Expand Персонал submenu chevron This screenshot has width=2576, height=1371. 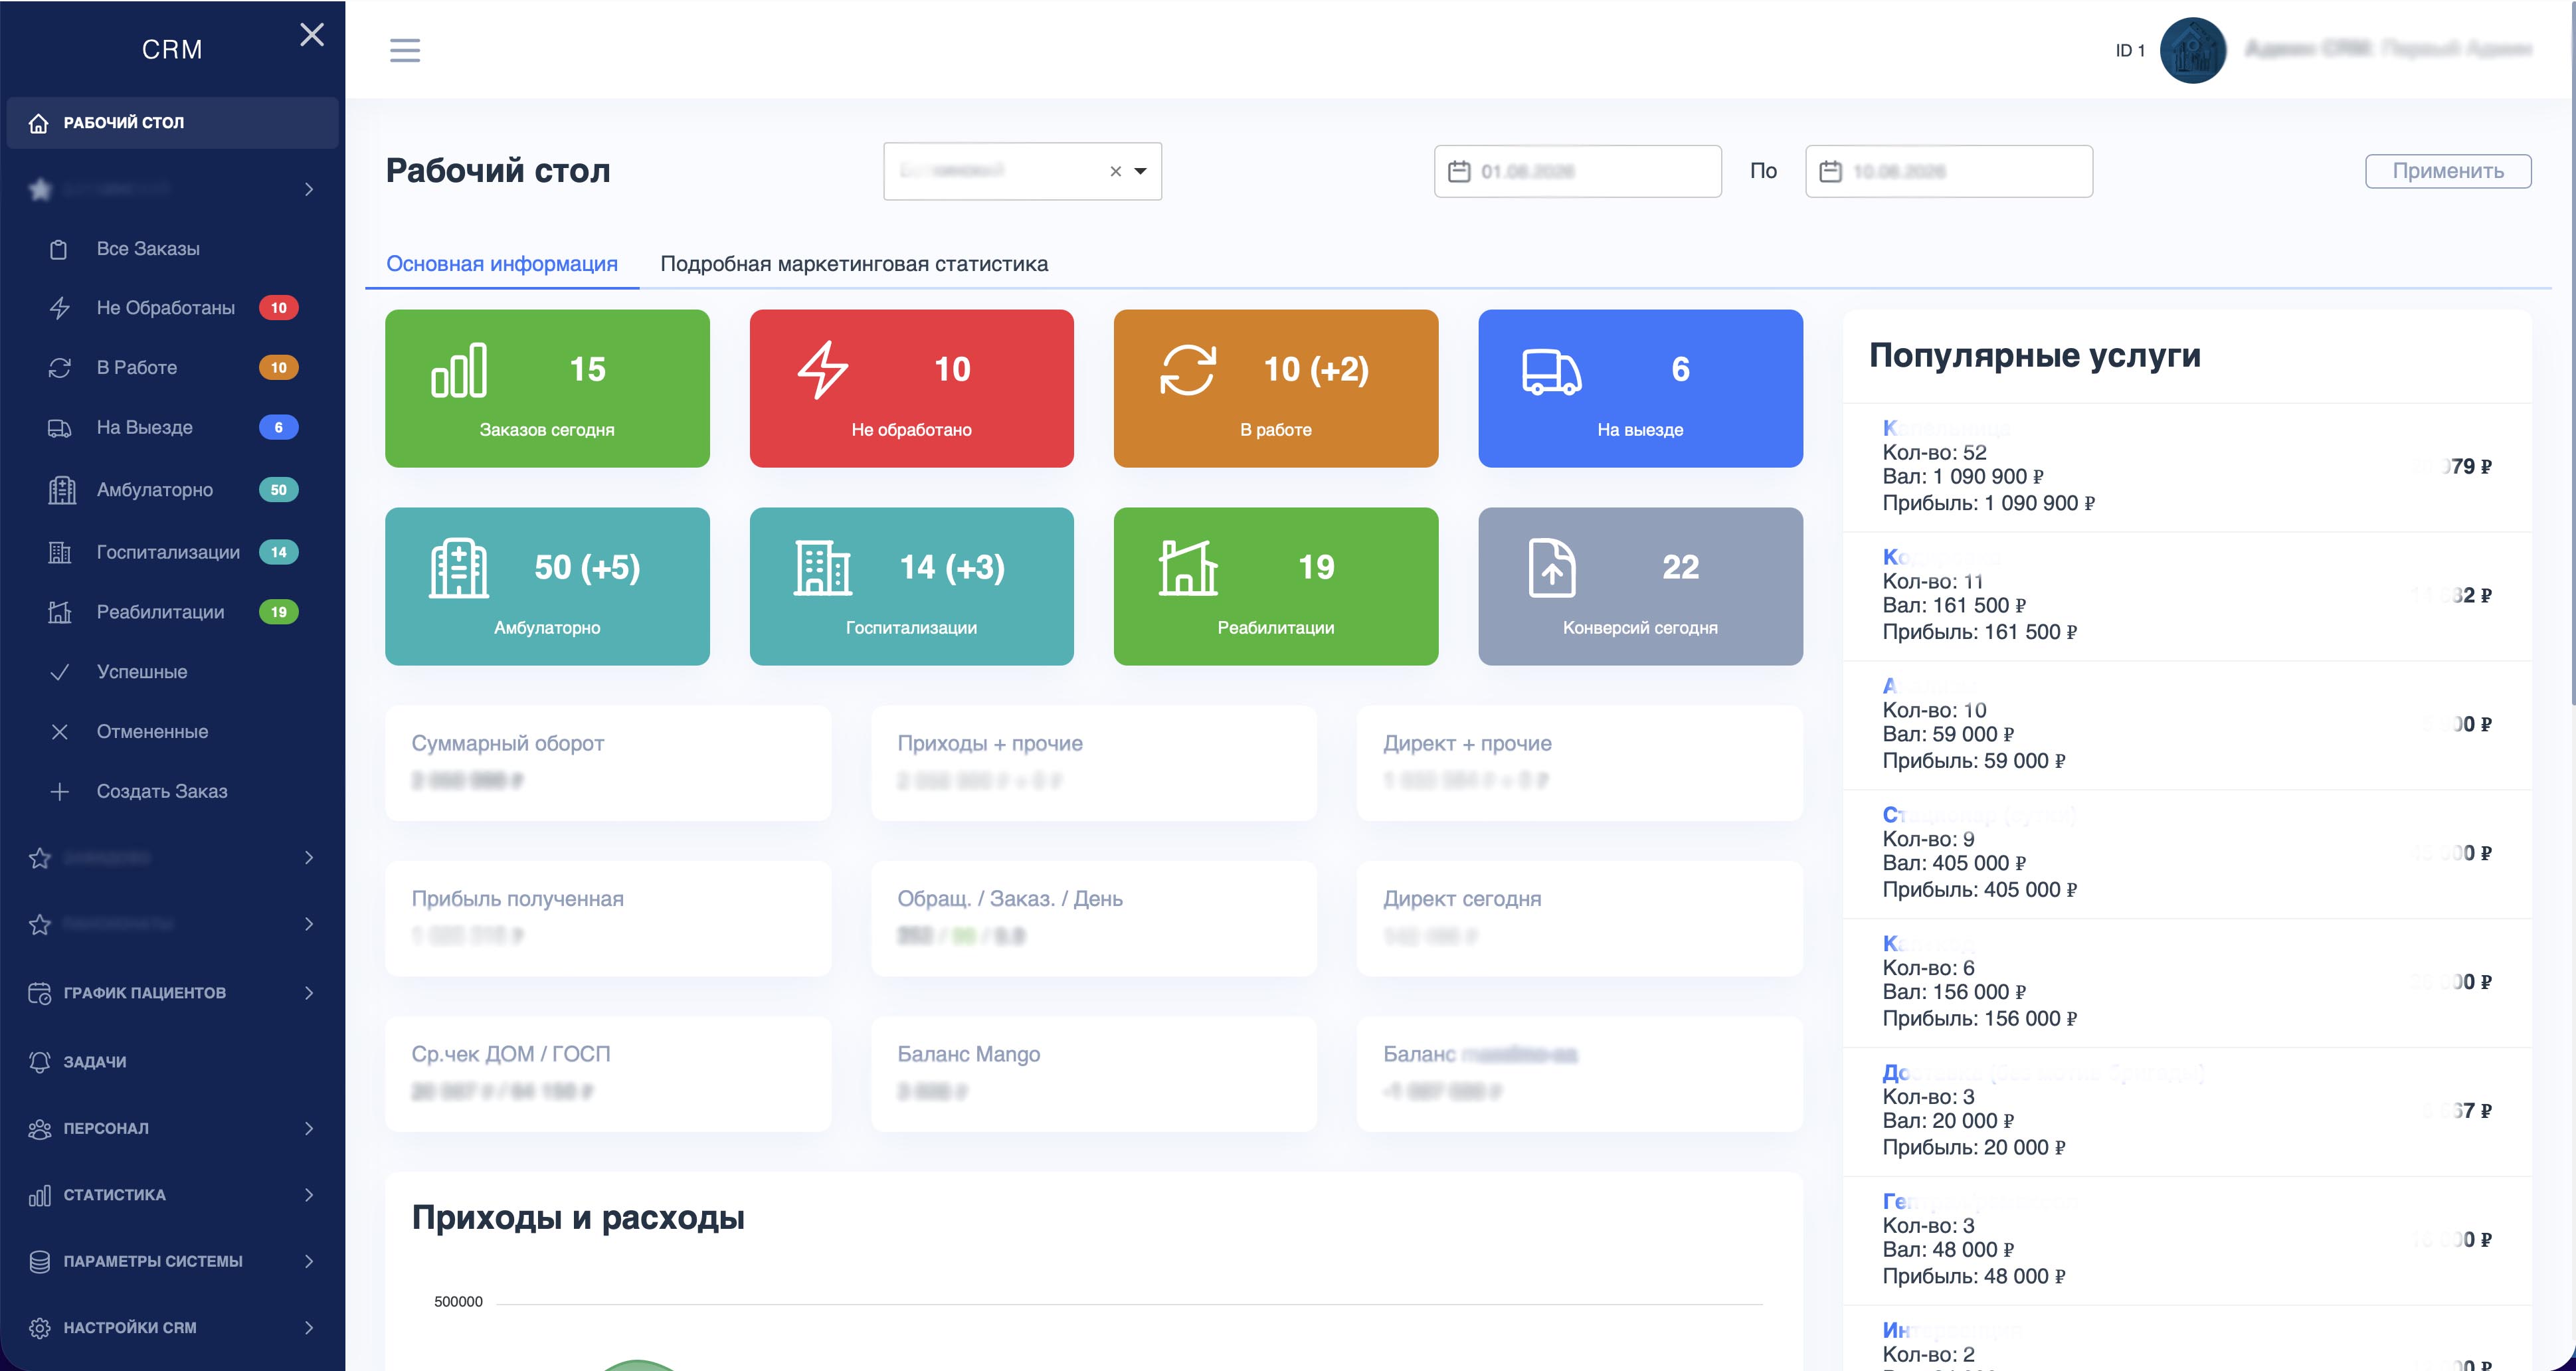(309, 1129)
